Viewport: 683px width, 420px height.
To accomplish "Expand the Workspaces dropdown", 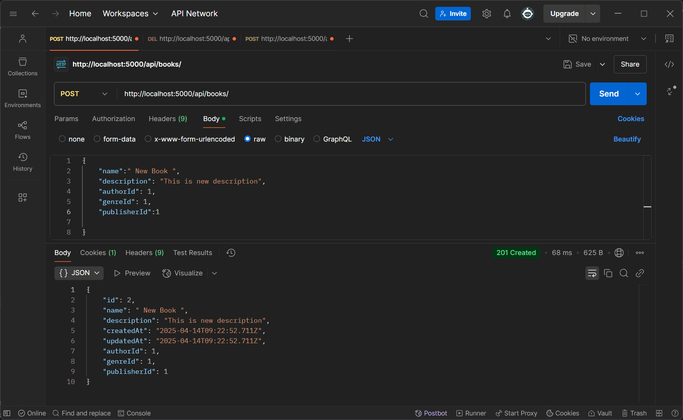I will click(130, 14).
